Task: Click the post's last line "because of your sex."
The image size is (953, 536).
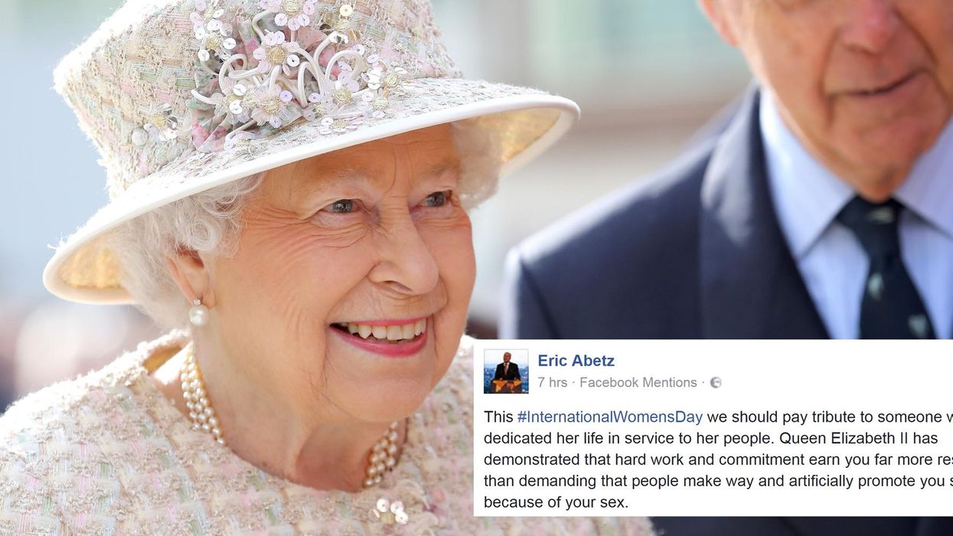Action: pos(555,502)
